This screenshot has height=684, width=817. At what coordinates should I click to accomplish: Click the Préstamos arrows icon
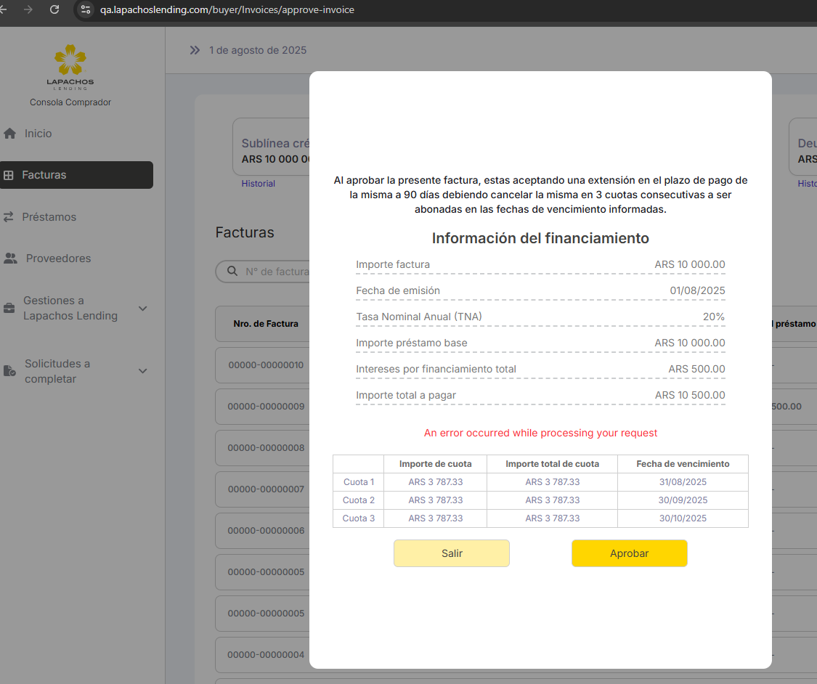[x=9, y=217]
